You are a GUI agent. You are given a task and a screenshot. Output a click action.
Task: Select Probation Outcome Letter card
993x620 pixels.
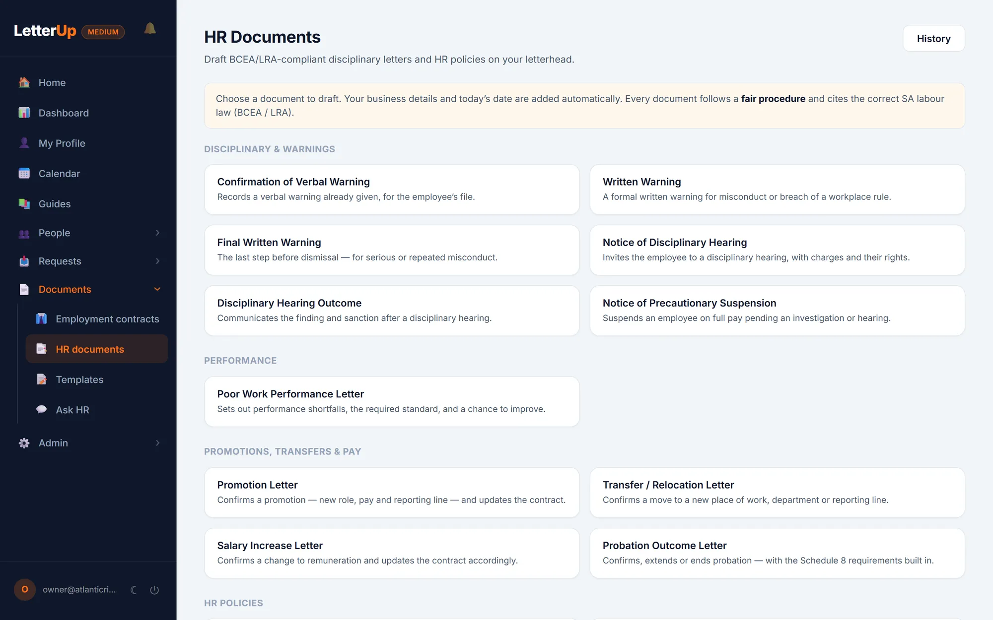coord(777,553)
